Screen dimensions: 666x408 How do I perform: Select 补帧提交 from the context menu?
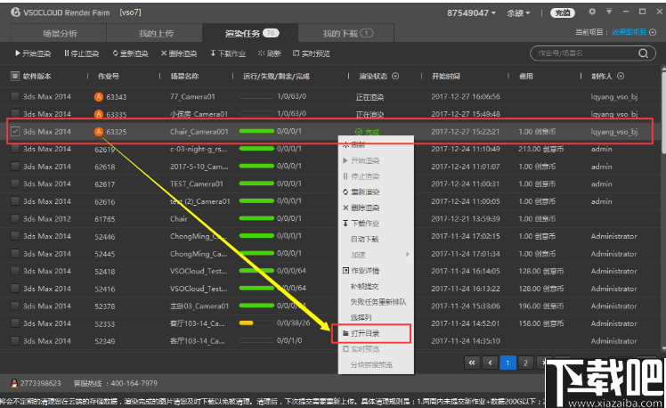(x=376, y=287)
